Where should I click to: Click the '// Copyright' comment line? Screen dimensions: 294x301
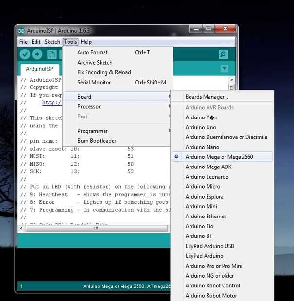pos(39,87)
